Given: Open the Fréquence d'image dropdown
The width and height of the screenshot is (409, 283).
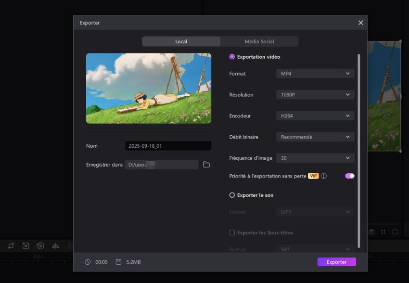Looking at the screenshot, I should [315, 158].
